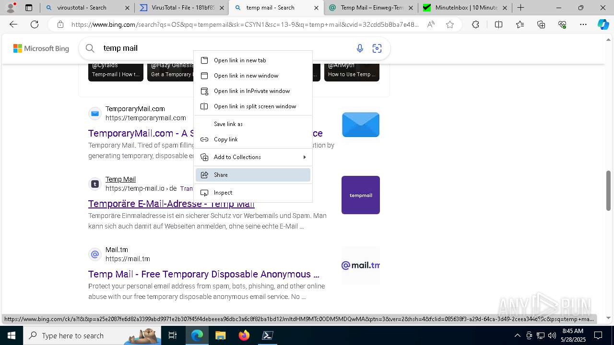Close the MinuteInbox tab
614x345 pixels.
tap(505, 8)
